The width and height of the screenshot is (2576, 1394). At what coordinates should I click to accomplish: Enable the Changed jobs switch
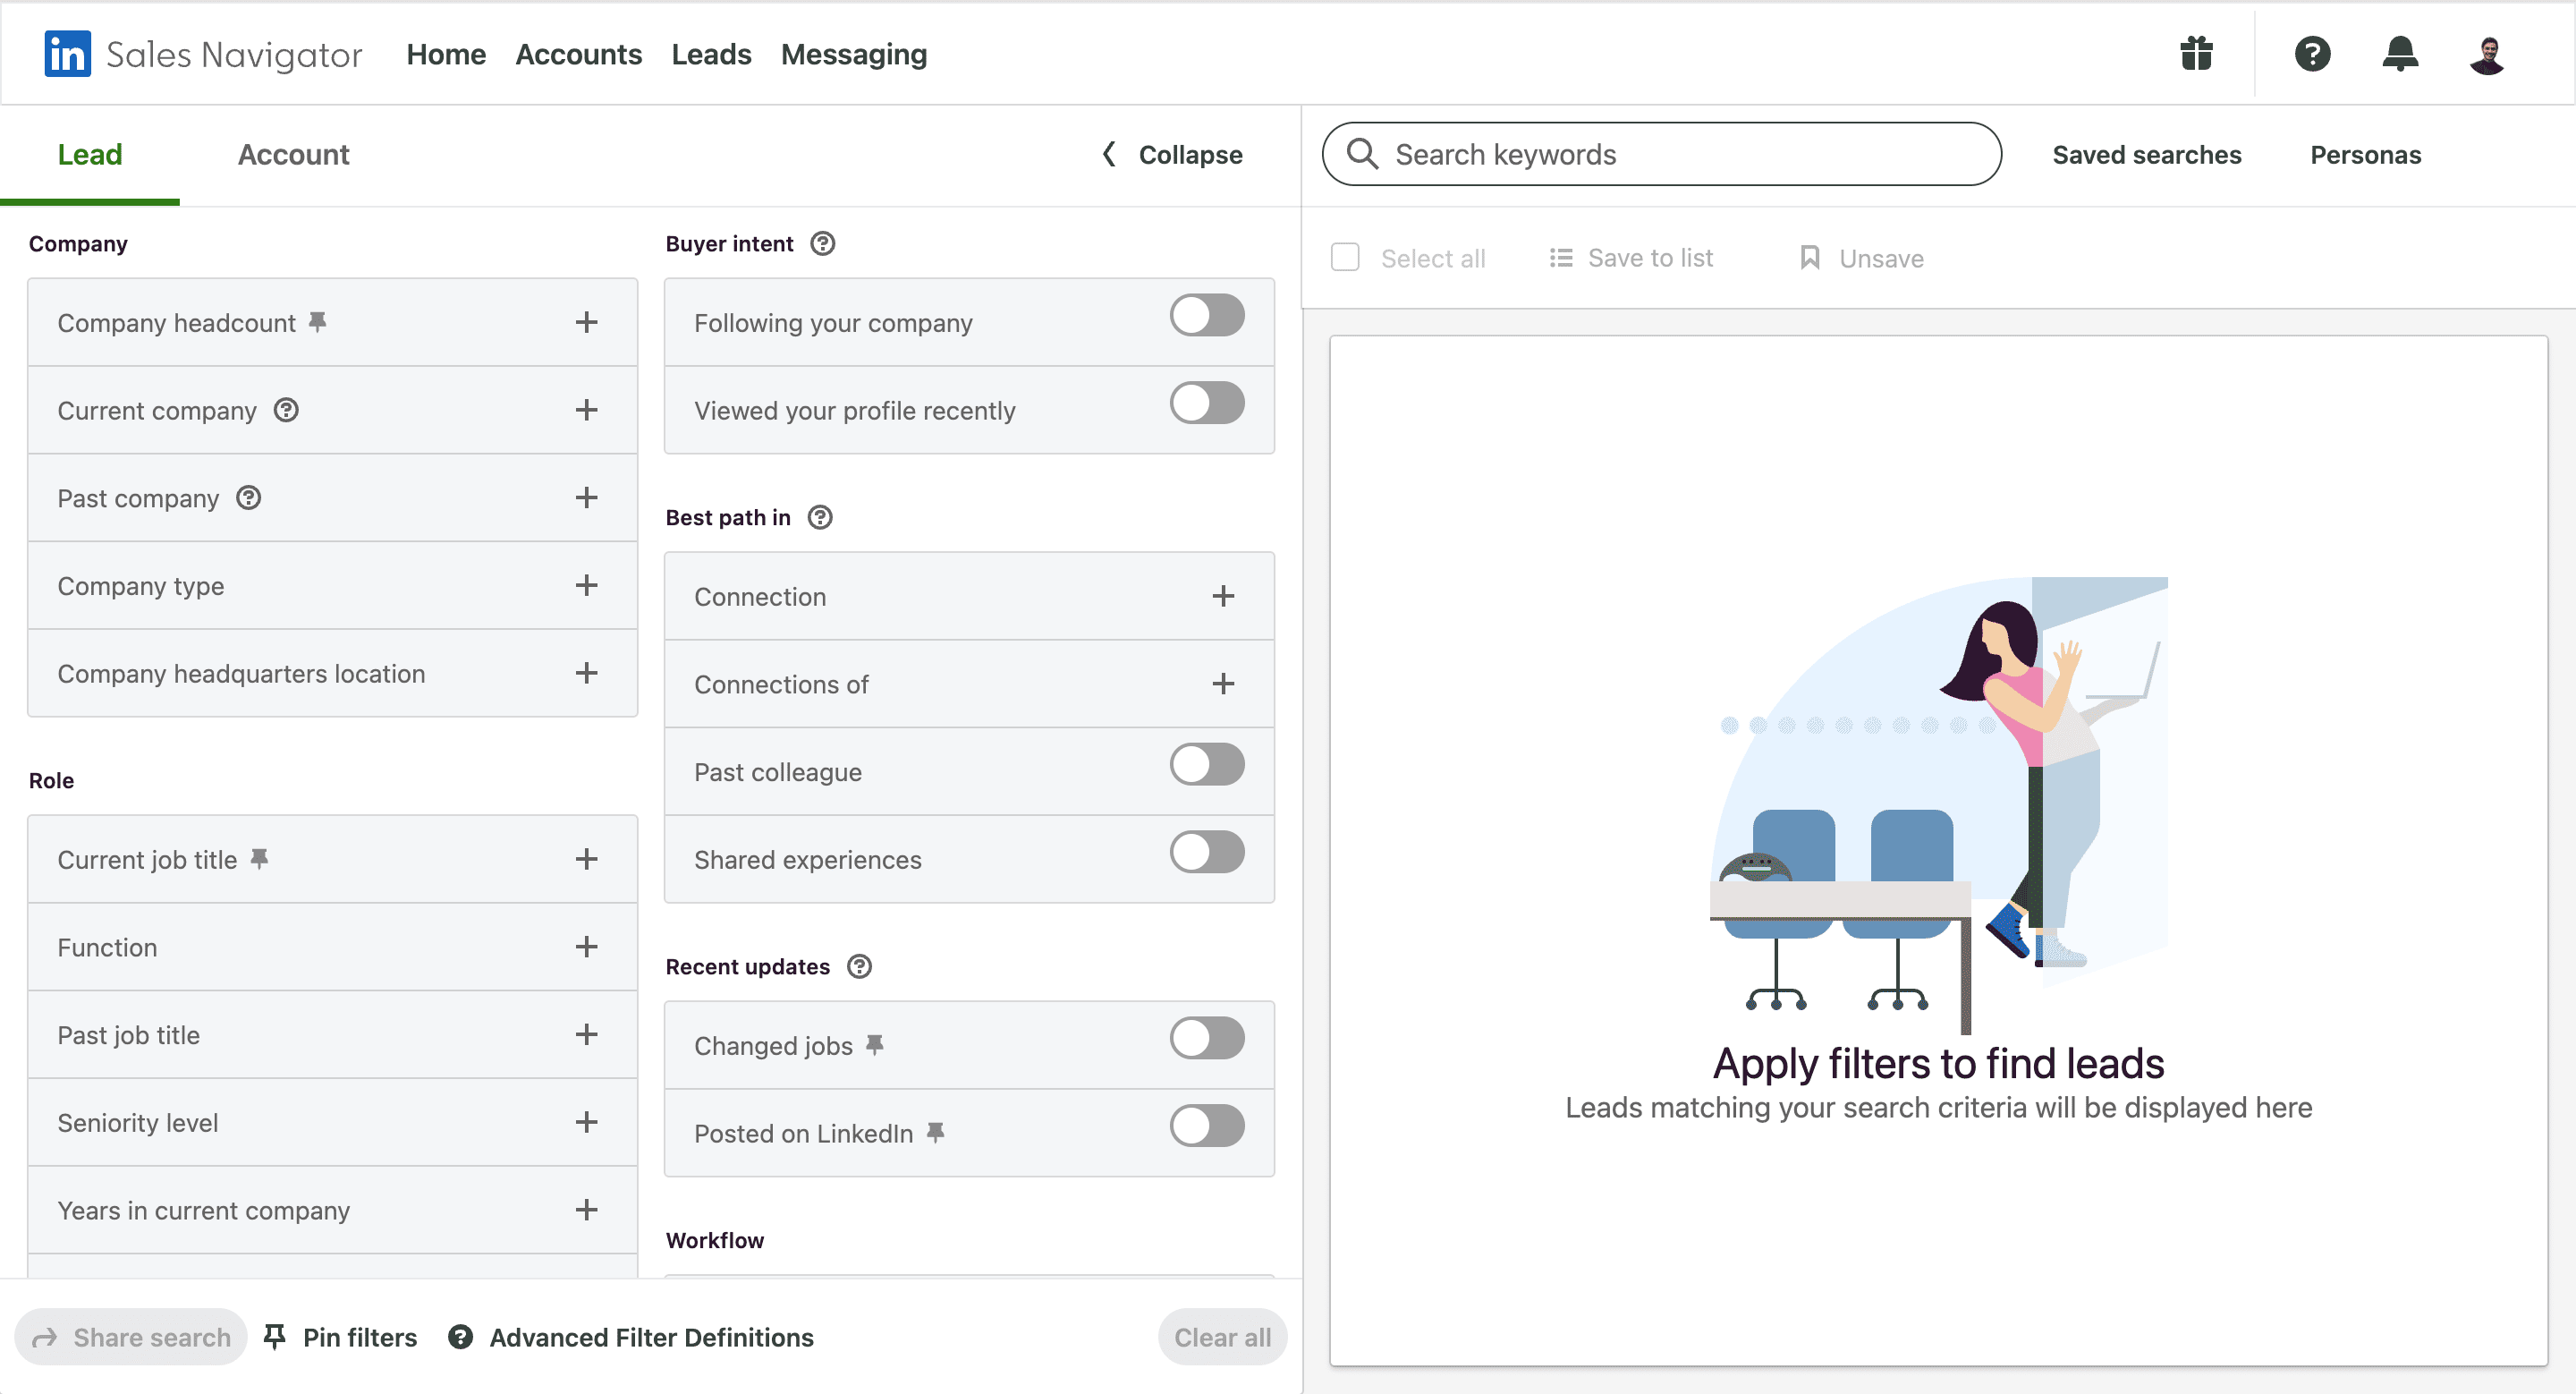(x=1207, y=1038)
